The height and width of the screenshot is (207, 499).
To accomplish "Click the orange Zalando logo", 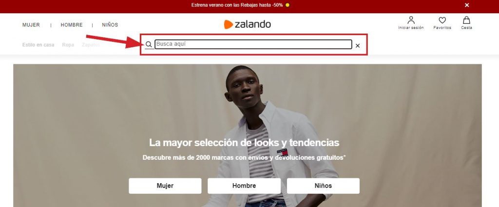I will pos(247,24).
